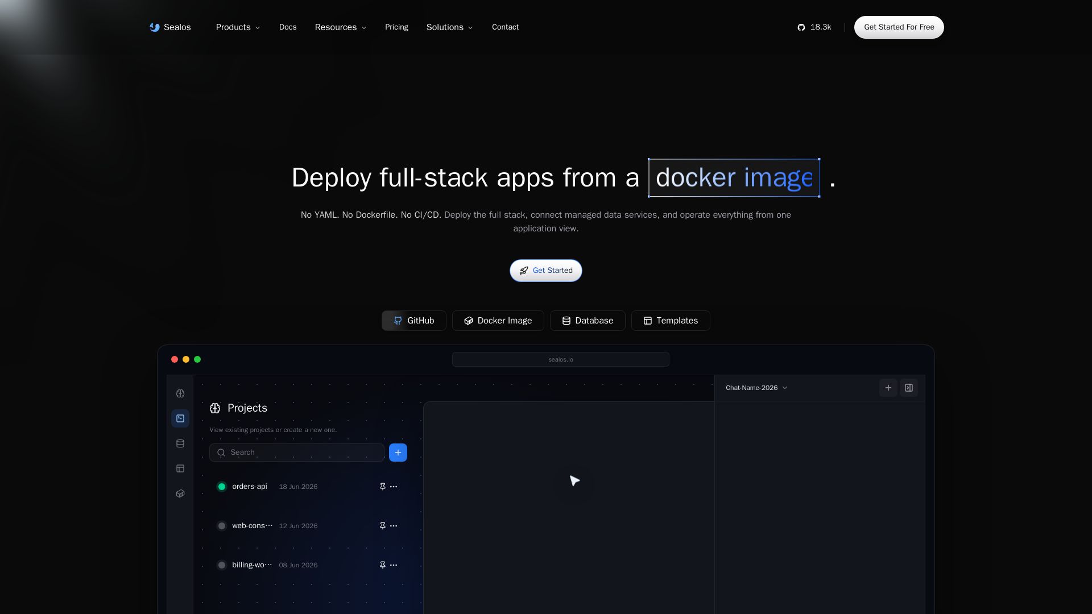Click the gray status dot of web-cons
This screenshot has width=1092, height=614.
click(x=222, y=526)
